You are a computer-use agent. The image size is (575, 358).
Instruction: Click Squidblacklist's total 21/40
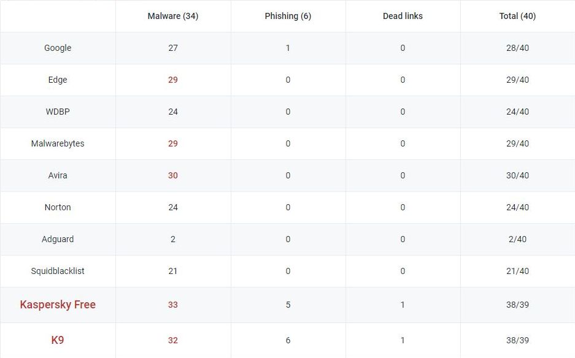[517, 271]
